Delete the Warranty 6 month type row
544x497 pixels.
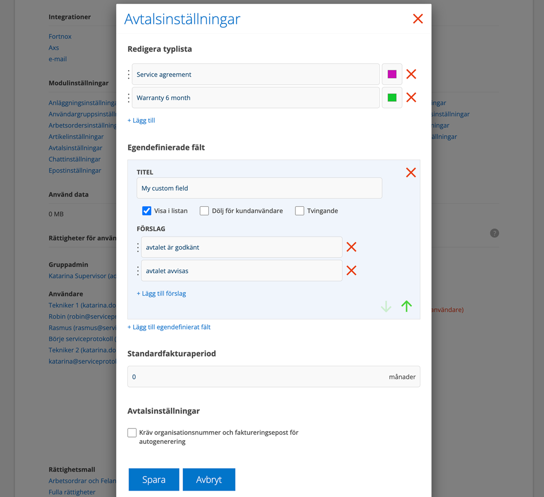[411, 97]
